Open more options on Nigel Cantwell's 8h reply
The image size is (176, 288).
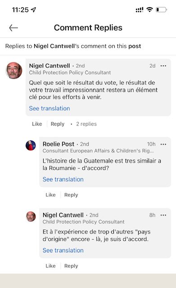[163, 215]
